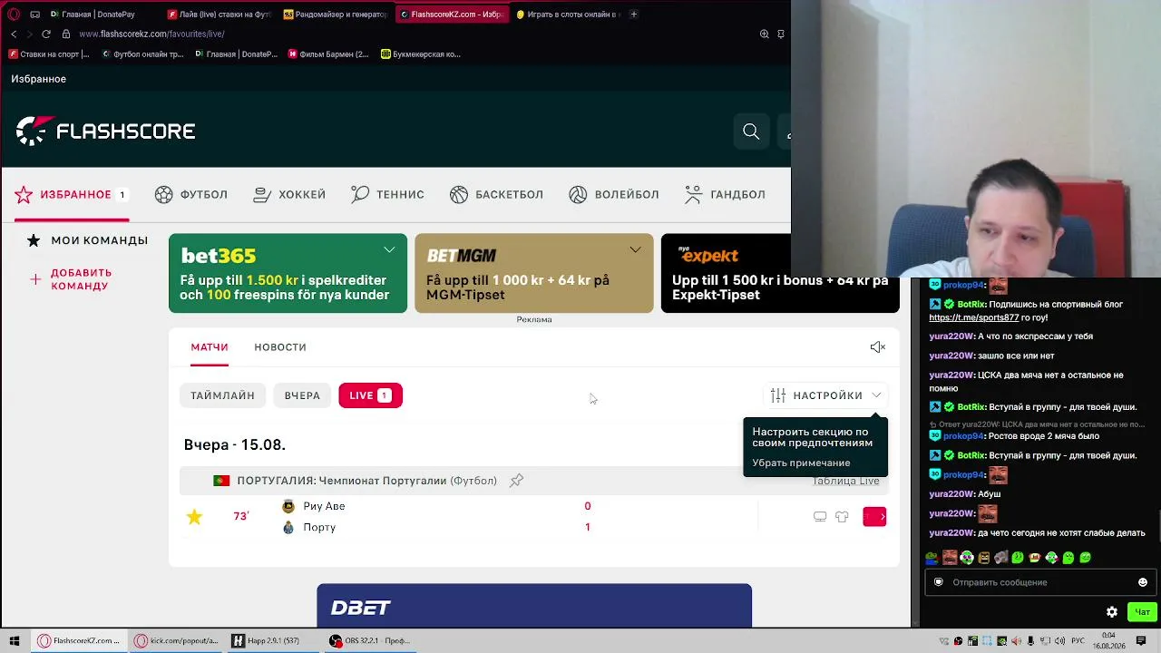Open the page zoom magnifier in address bar

765,34
